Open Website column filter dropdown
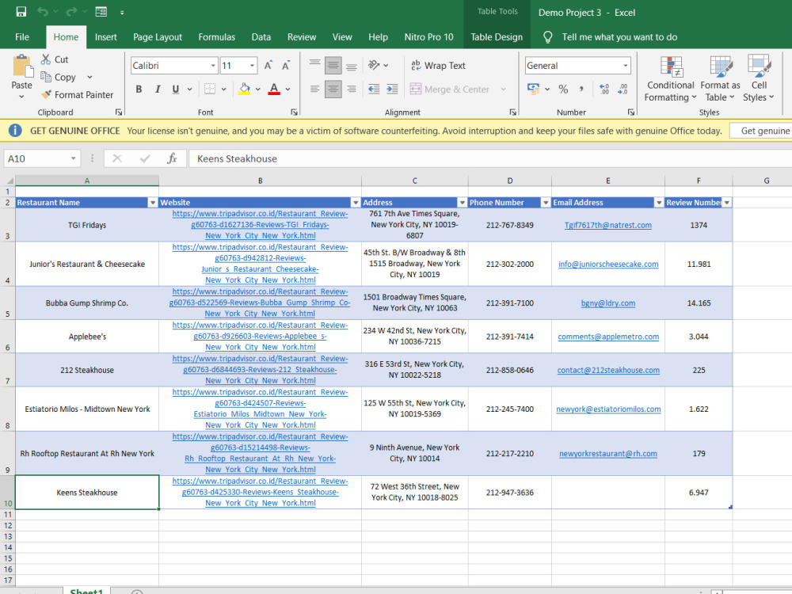The image size is (792, 594). [x=356, y=203]
